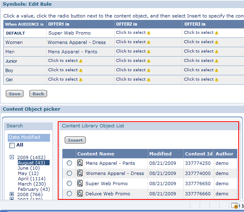The height and width of the screenshot is (212, 244).
Task: Click preview icon beside Super Web Promo
Action: (x=80, y=184)
